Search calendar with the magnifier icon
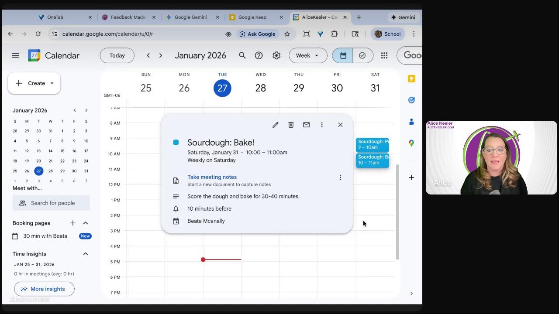This screenshot has height=314, width=559. point(242,55)
